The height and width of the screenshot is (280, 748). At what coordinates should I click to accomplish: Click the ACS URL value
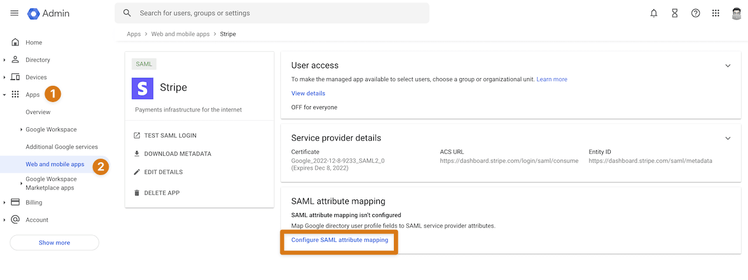point(509,161)
